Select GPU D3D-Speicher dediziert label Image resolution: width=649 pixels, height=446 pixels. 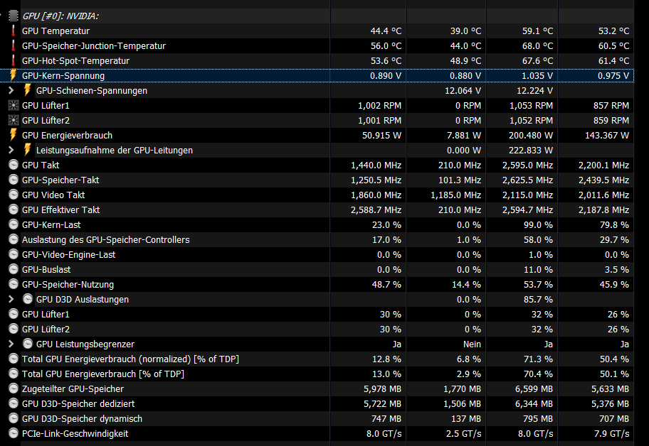pyautogui.click(x=78, y=403)
